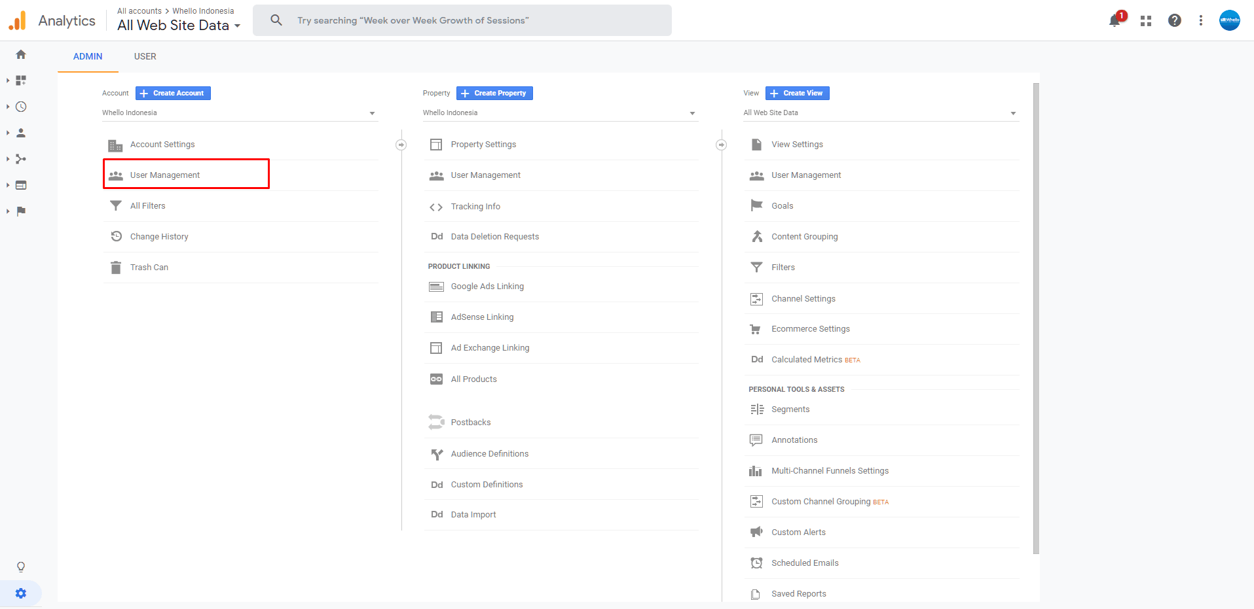This screenshot has width=1254, height=609.
Task: Open the user profile avatar
Action: tap(1229, 20)
